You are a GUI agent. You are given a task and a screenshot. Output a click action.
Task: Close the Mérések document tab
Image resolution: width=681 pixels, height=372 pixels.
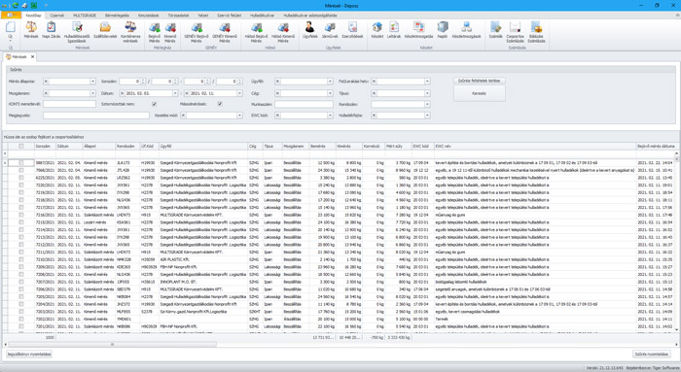tap(32, 56)
